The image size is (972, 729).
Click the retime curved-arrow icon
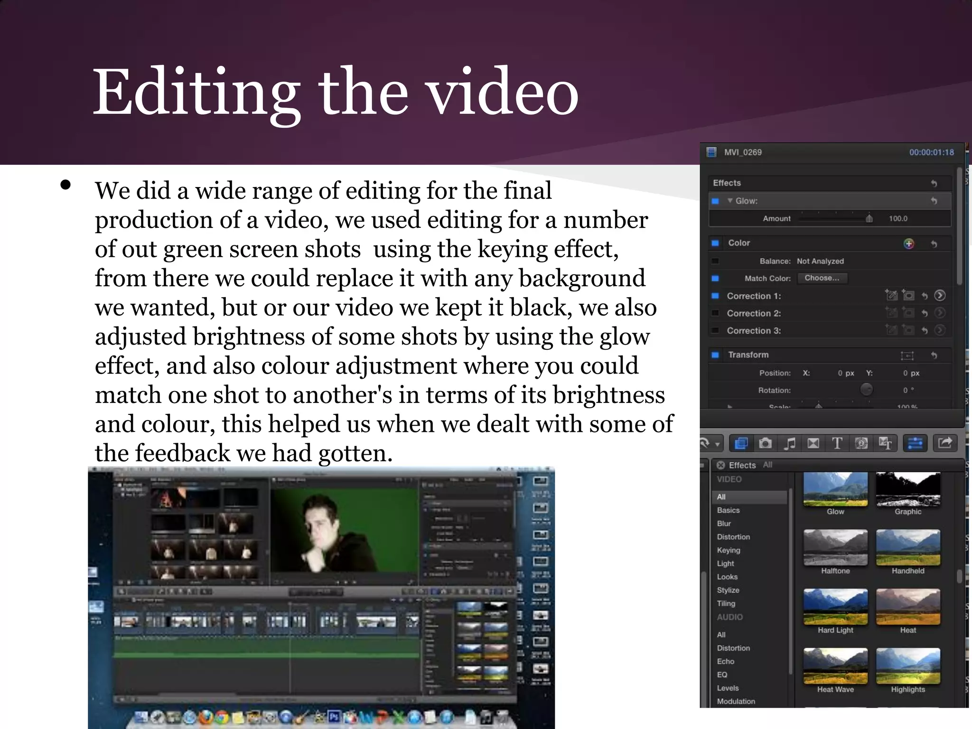point(704,443)
